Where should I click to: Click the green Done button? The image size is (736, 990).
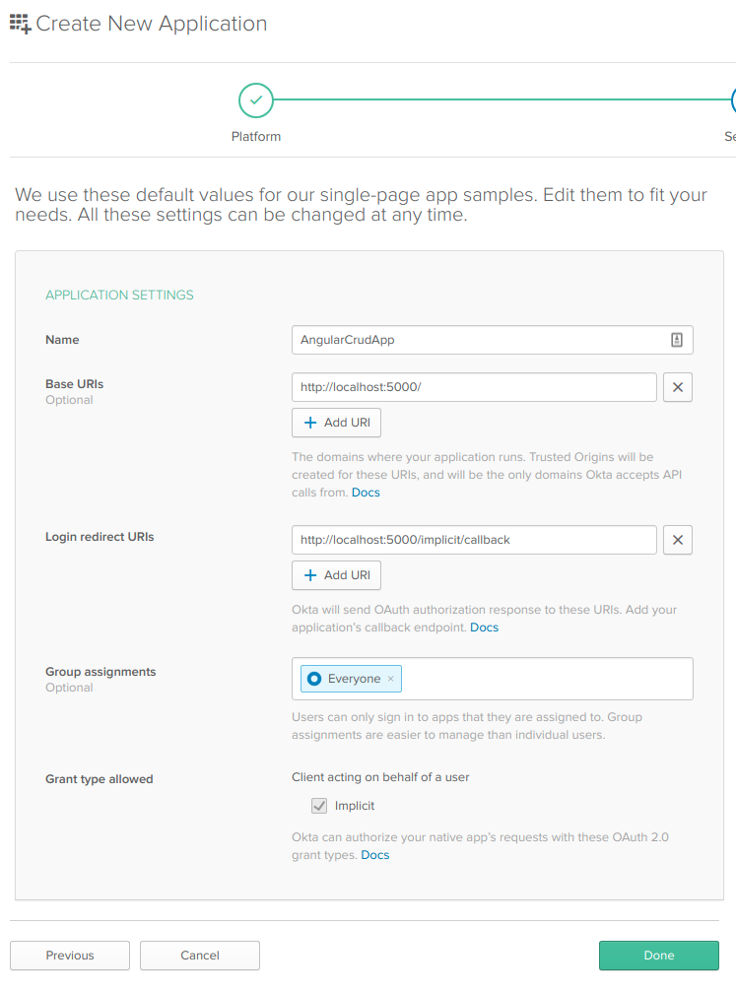pyautogui.click(x=658, y=956)
